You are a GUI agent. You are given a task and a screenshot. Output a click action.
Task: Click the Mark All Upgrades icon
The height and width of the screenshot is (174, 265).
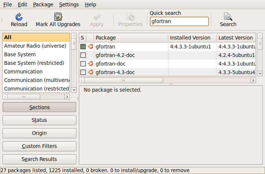[58, 17]
